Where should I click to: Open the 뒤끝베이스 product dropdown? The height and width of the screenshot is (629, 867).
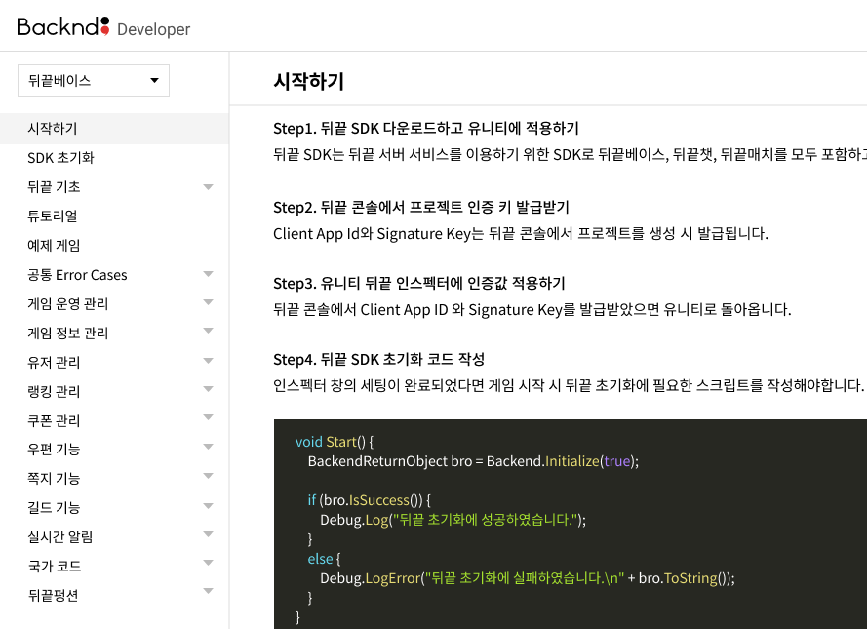[x=94, y=81]
